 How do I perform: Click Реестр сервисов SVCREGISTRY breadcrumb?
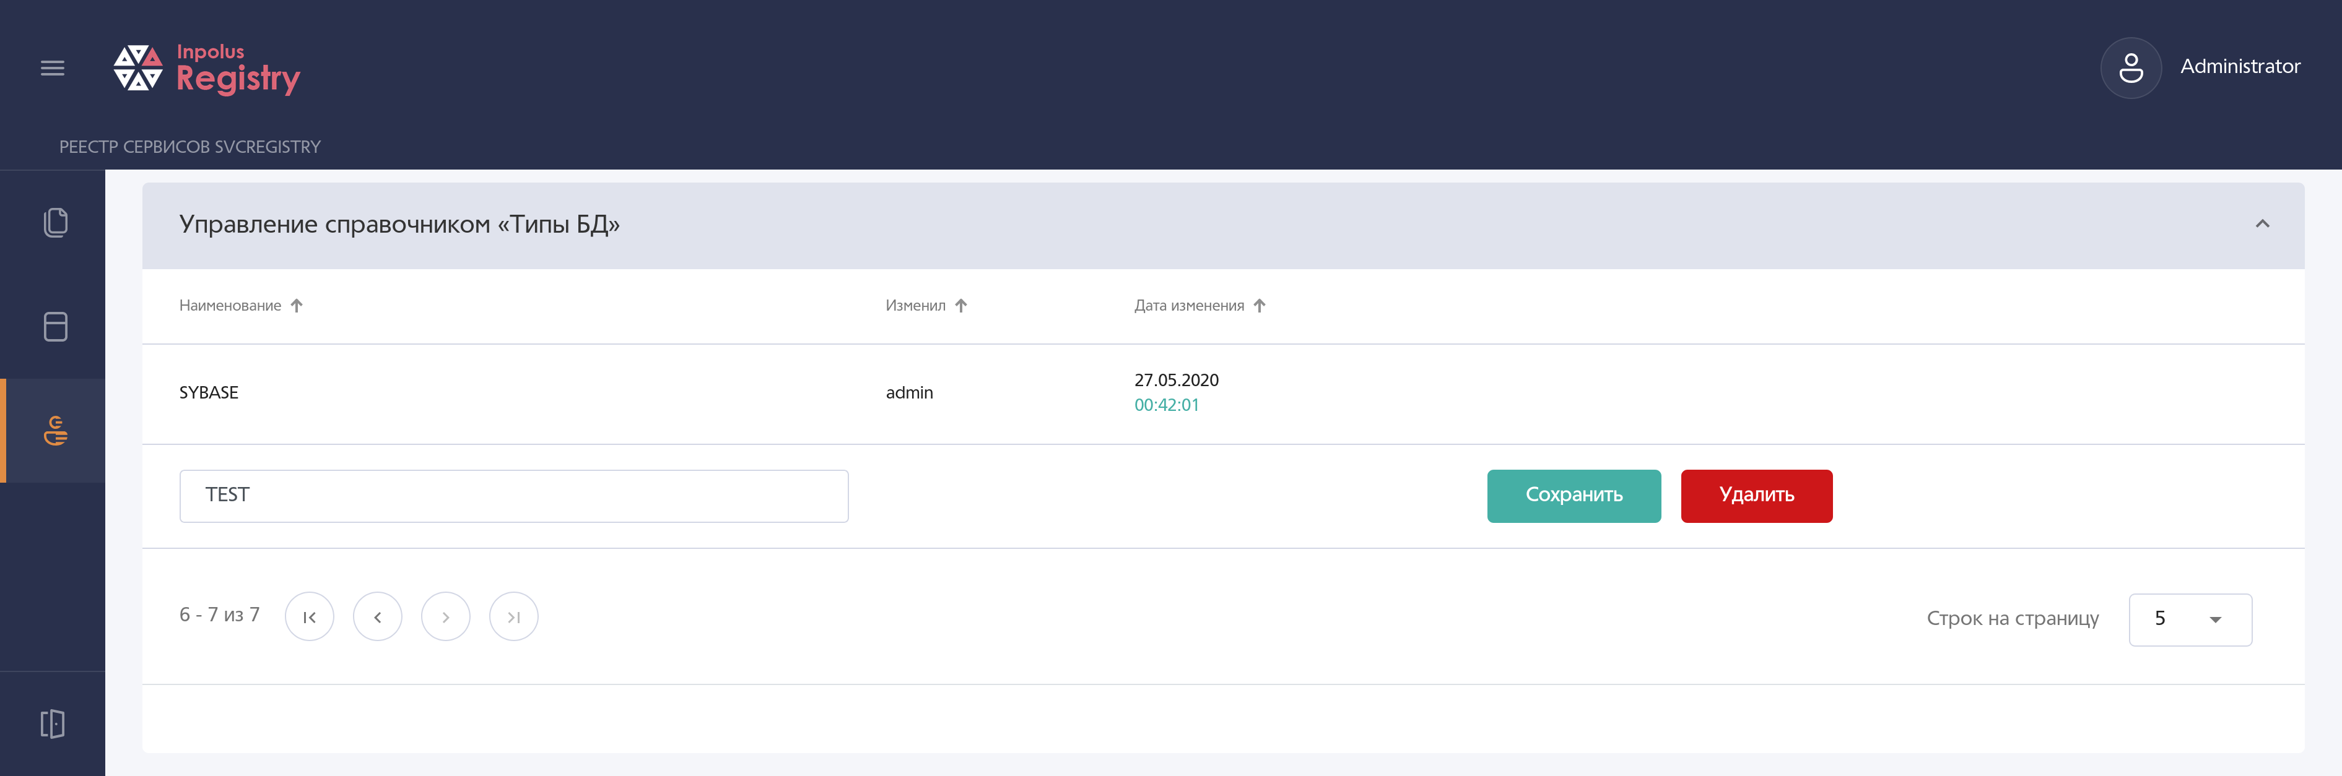190,147
